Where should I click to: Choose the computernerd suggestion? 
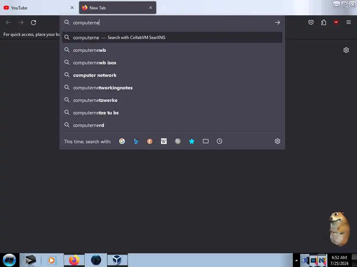[172, 125]
